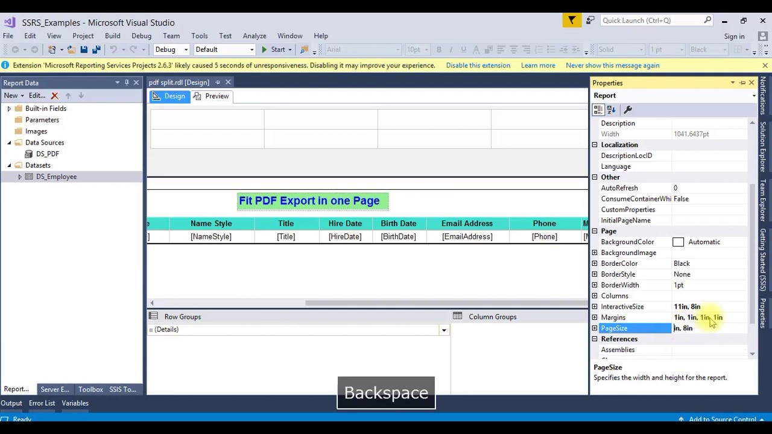Click the red Delete X in Report Data
Viewport: 772px width, 434px height.
(54, 95)
